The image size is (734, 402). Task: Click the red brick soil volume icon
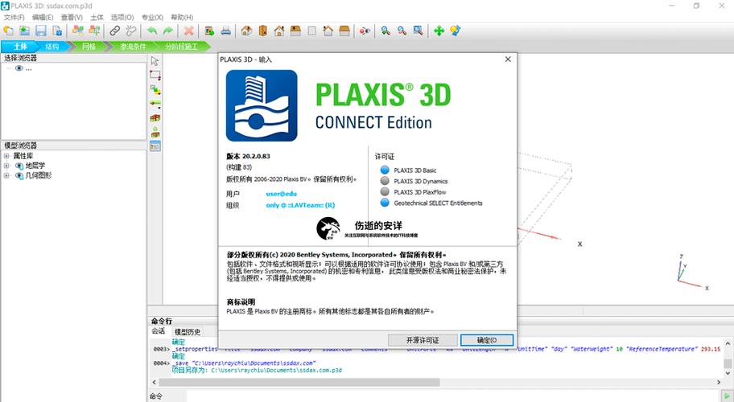155,118
